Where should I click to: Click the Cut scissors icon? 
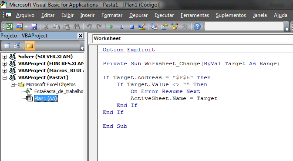[46, 27]
